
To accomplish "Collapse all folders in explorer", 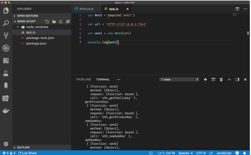I will pyautogui.click(x=68, y=21).
